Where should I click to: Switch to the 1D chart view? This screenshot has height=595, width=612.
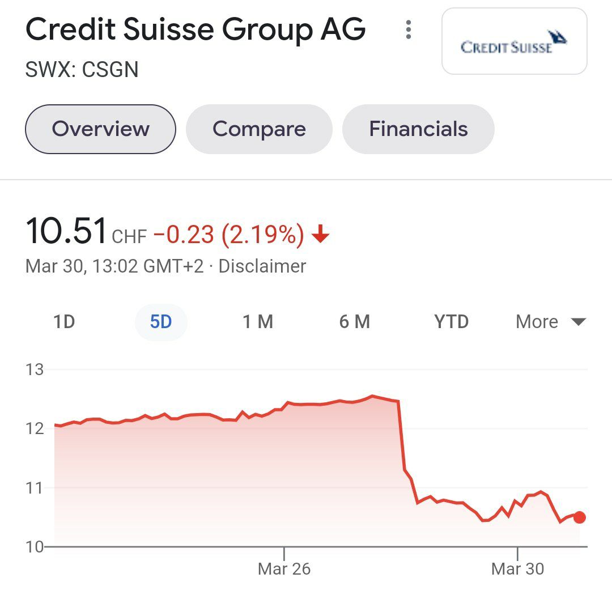pos(64,321)
